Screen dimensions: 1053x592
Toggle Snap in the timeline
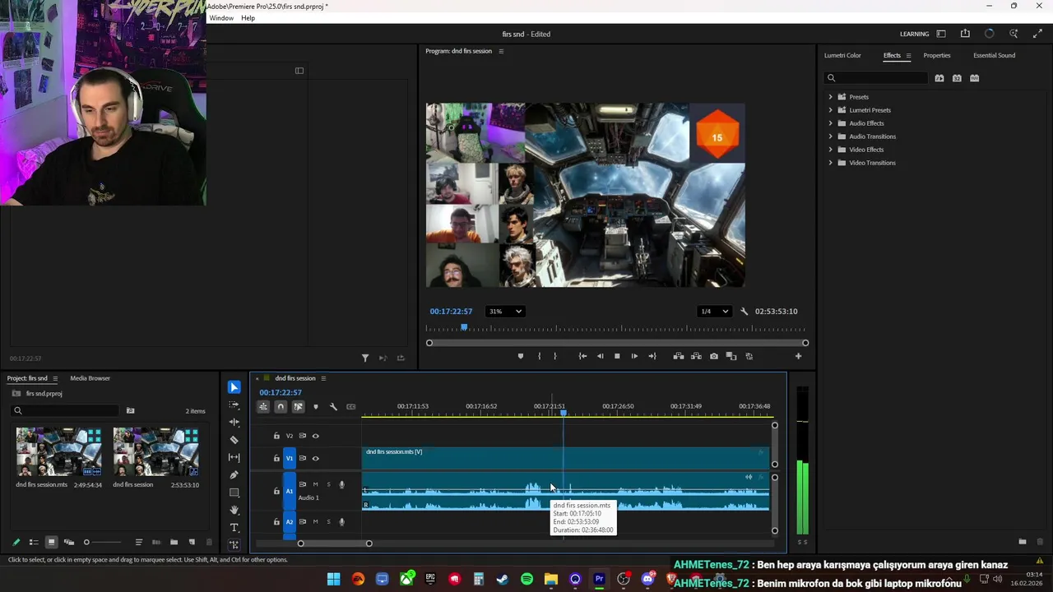(281, 406)
